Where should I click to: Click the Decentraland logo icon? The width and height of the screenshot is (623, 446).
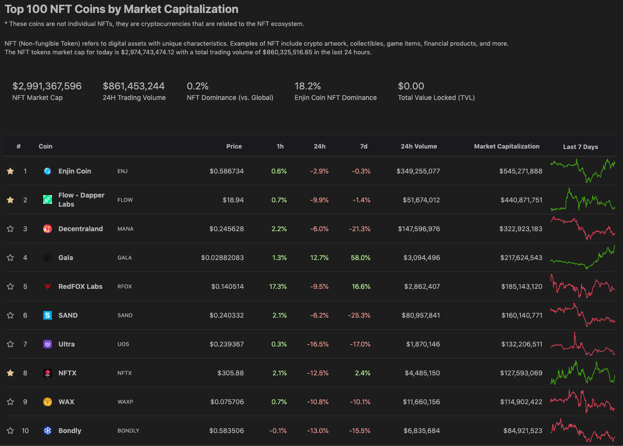pyautogui.click(x=48, y=229)
